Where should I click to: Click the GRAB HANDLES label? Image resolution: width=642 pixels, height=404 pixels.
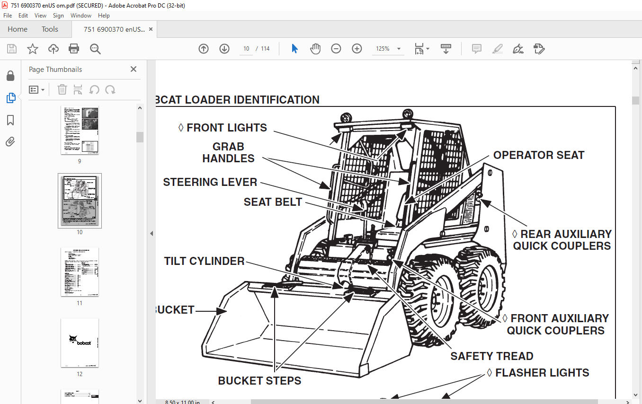pyautogui.click(x=228, y=152)
